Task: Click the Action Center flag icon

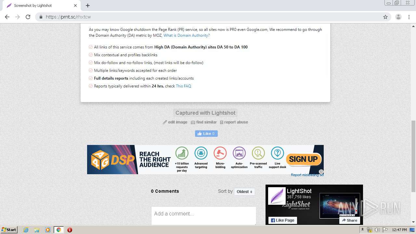Action: 385,230
